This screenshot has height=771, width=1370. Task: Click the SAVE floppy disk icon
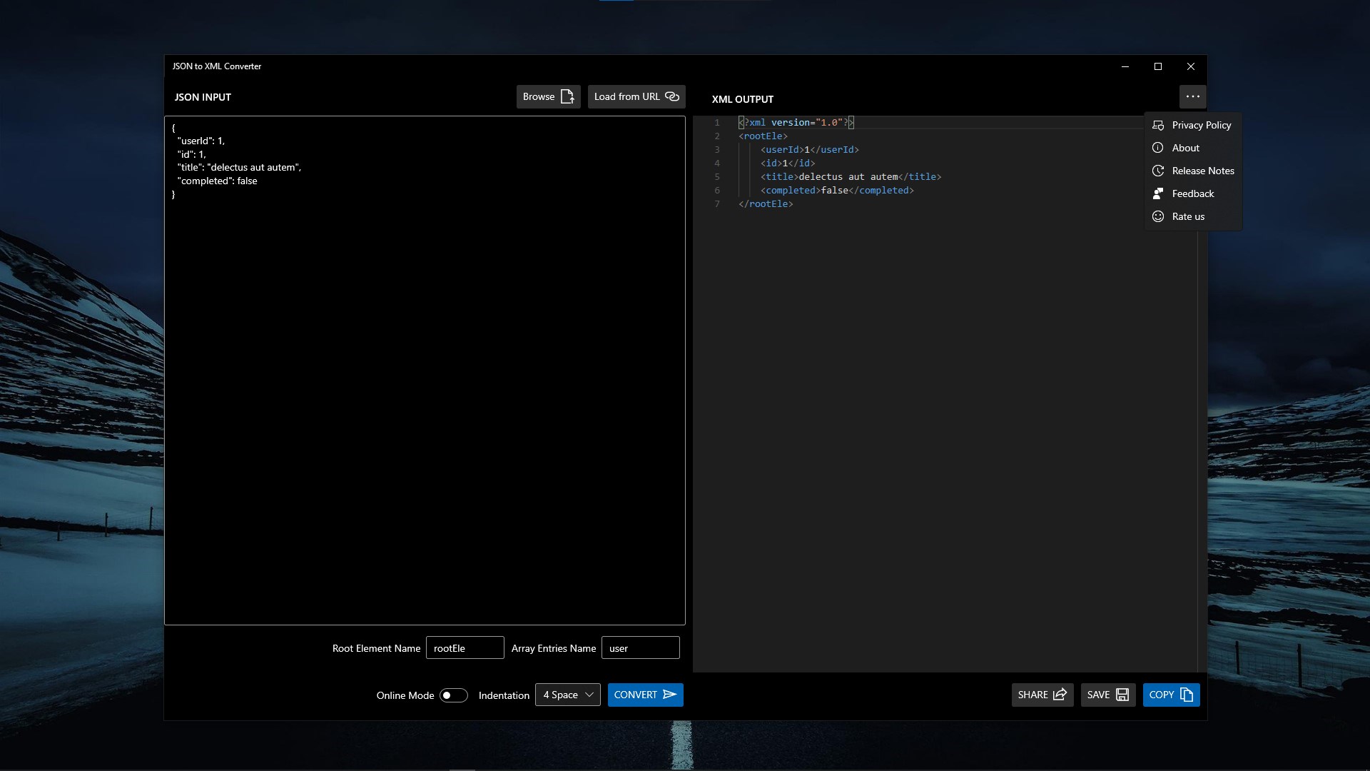(1122, 695)
